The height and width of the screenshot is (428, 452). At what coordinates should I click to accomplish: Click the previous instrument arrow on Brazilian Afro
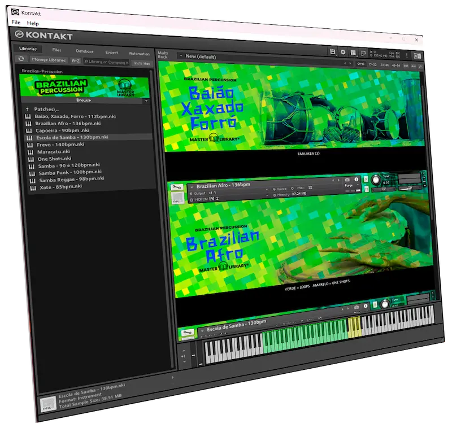point(333,180)
